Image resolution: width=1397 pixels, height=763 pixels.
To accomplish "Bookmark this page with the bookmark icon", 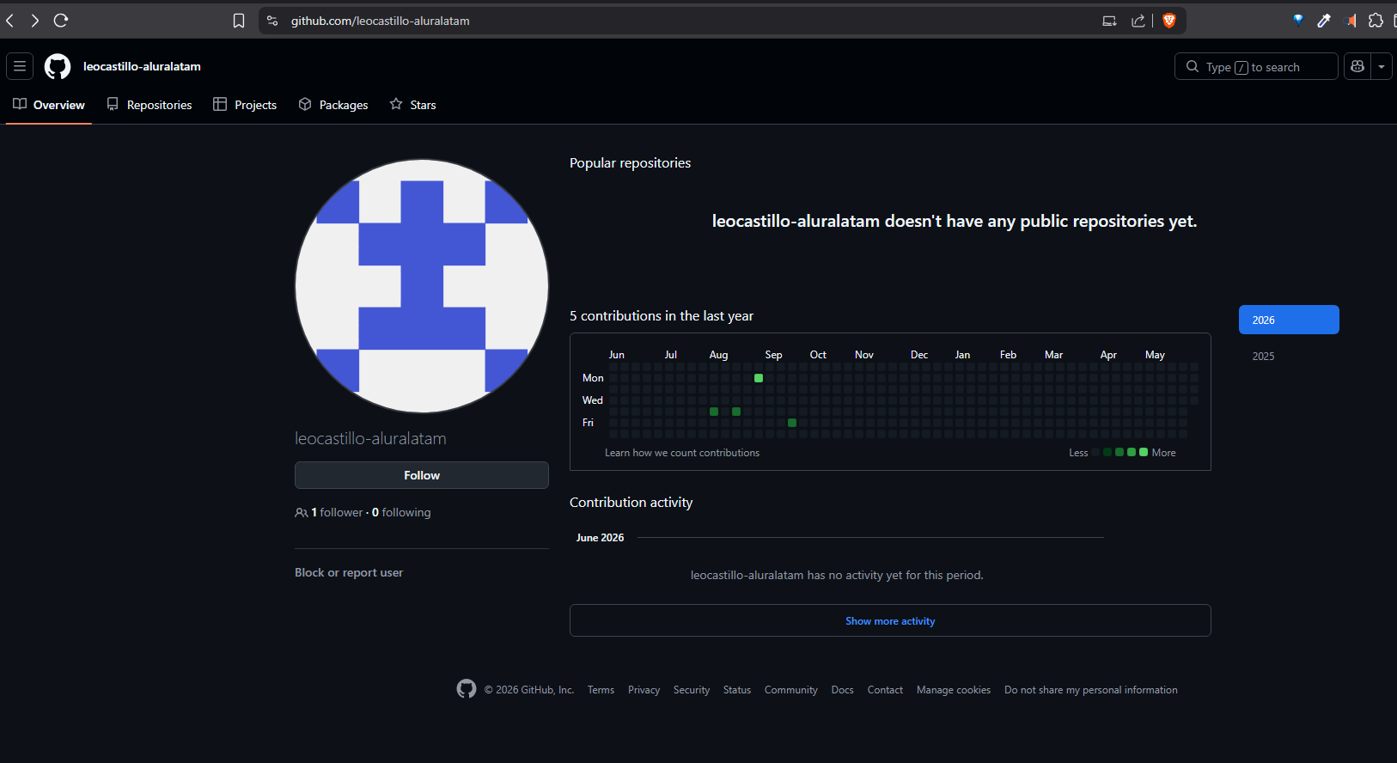I will click(x=239, y=21).
